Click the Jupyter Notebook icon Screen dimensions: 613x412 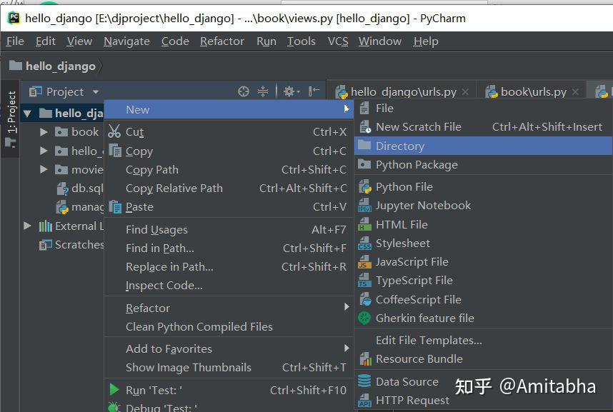tap(364, 205)
